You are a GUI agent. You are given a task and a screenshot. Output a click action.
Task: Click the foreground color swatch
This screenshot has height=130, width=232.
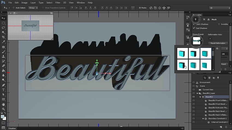click(x=2, y=116)
